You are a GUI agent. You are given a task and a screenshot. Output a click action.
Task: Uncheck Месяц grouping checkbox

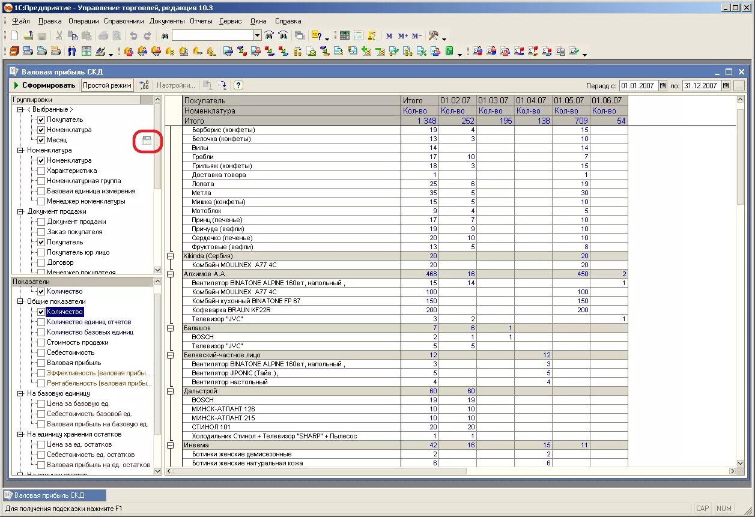pyautogui.click(x=41, y=140)
